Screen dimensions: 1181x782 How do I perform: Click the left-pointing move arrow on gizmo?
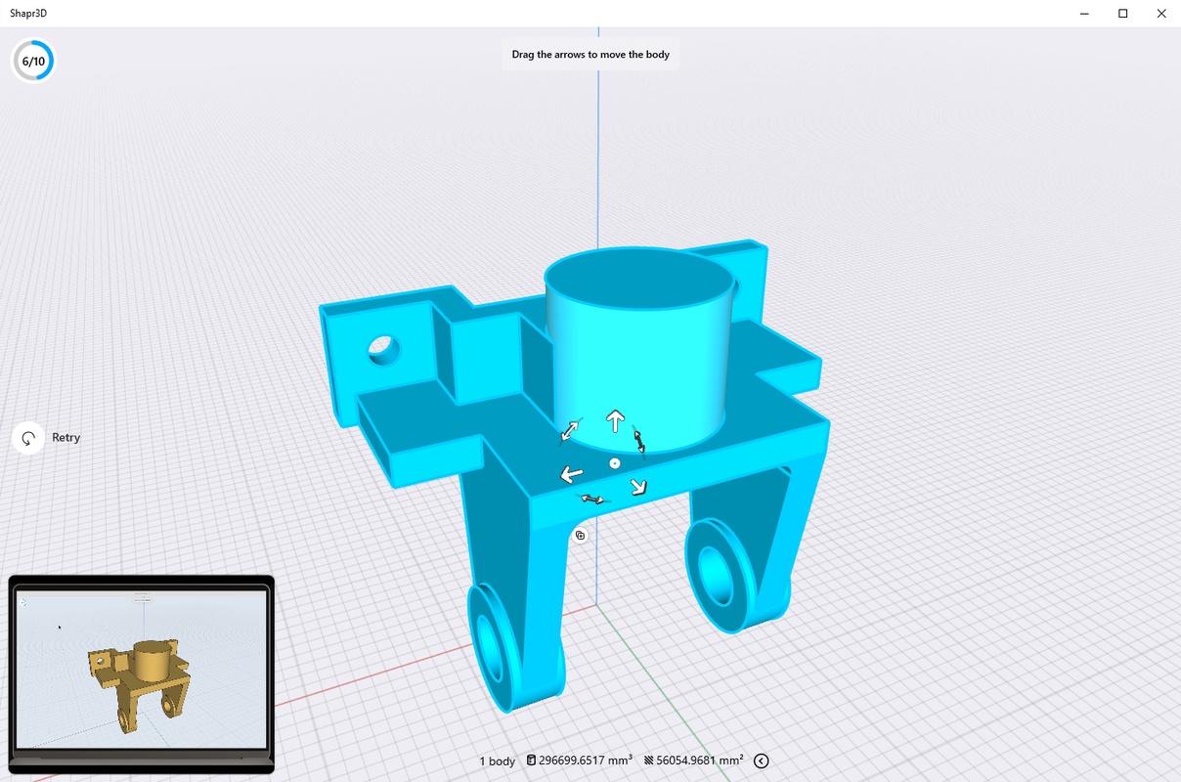click(571, 475)
